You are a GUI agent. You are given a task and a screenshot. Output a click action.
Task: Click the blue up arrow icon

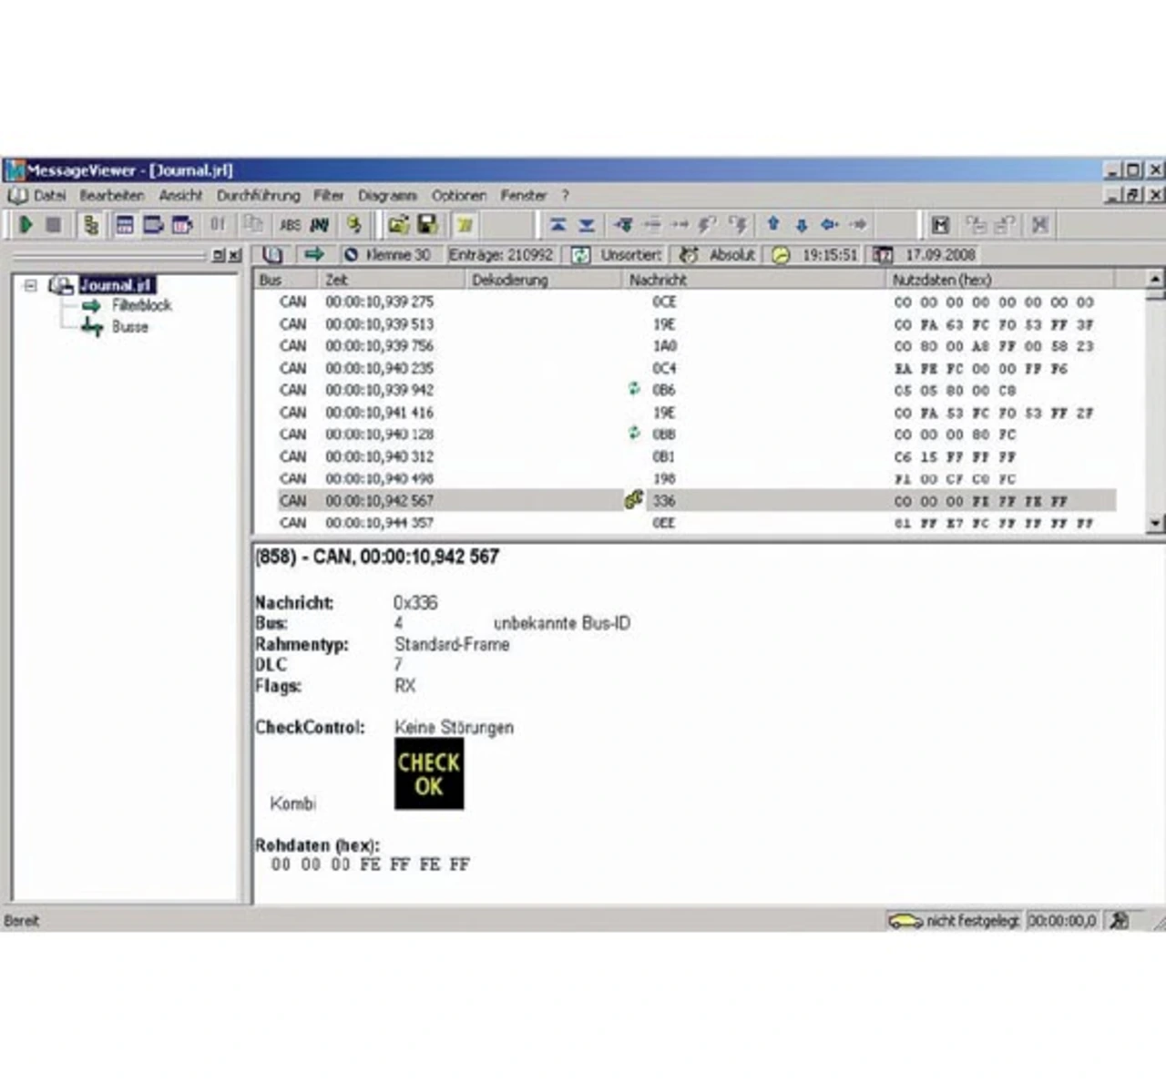point(773,224)
